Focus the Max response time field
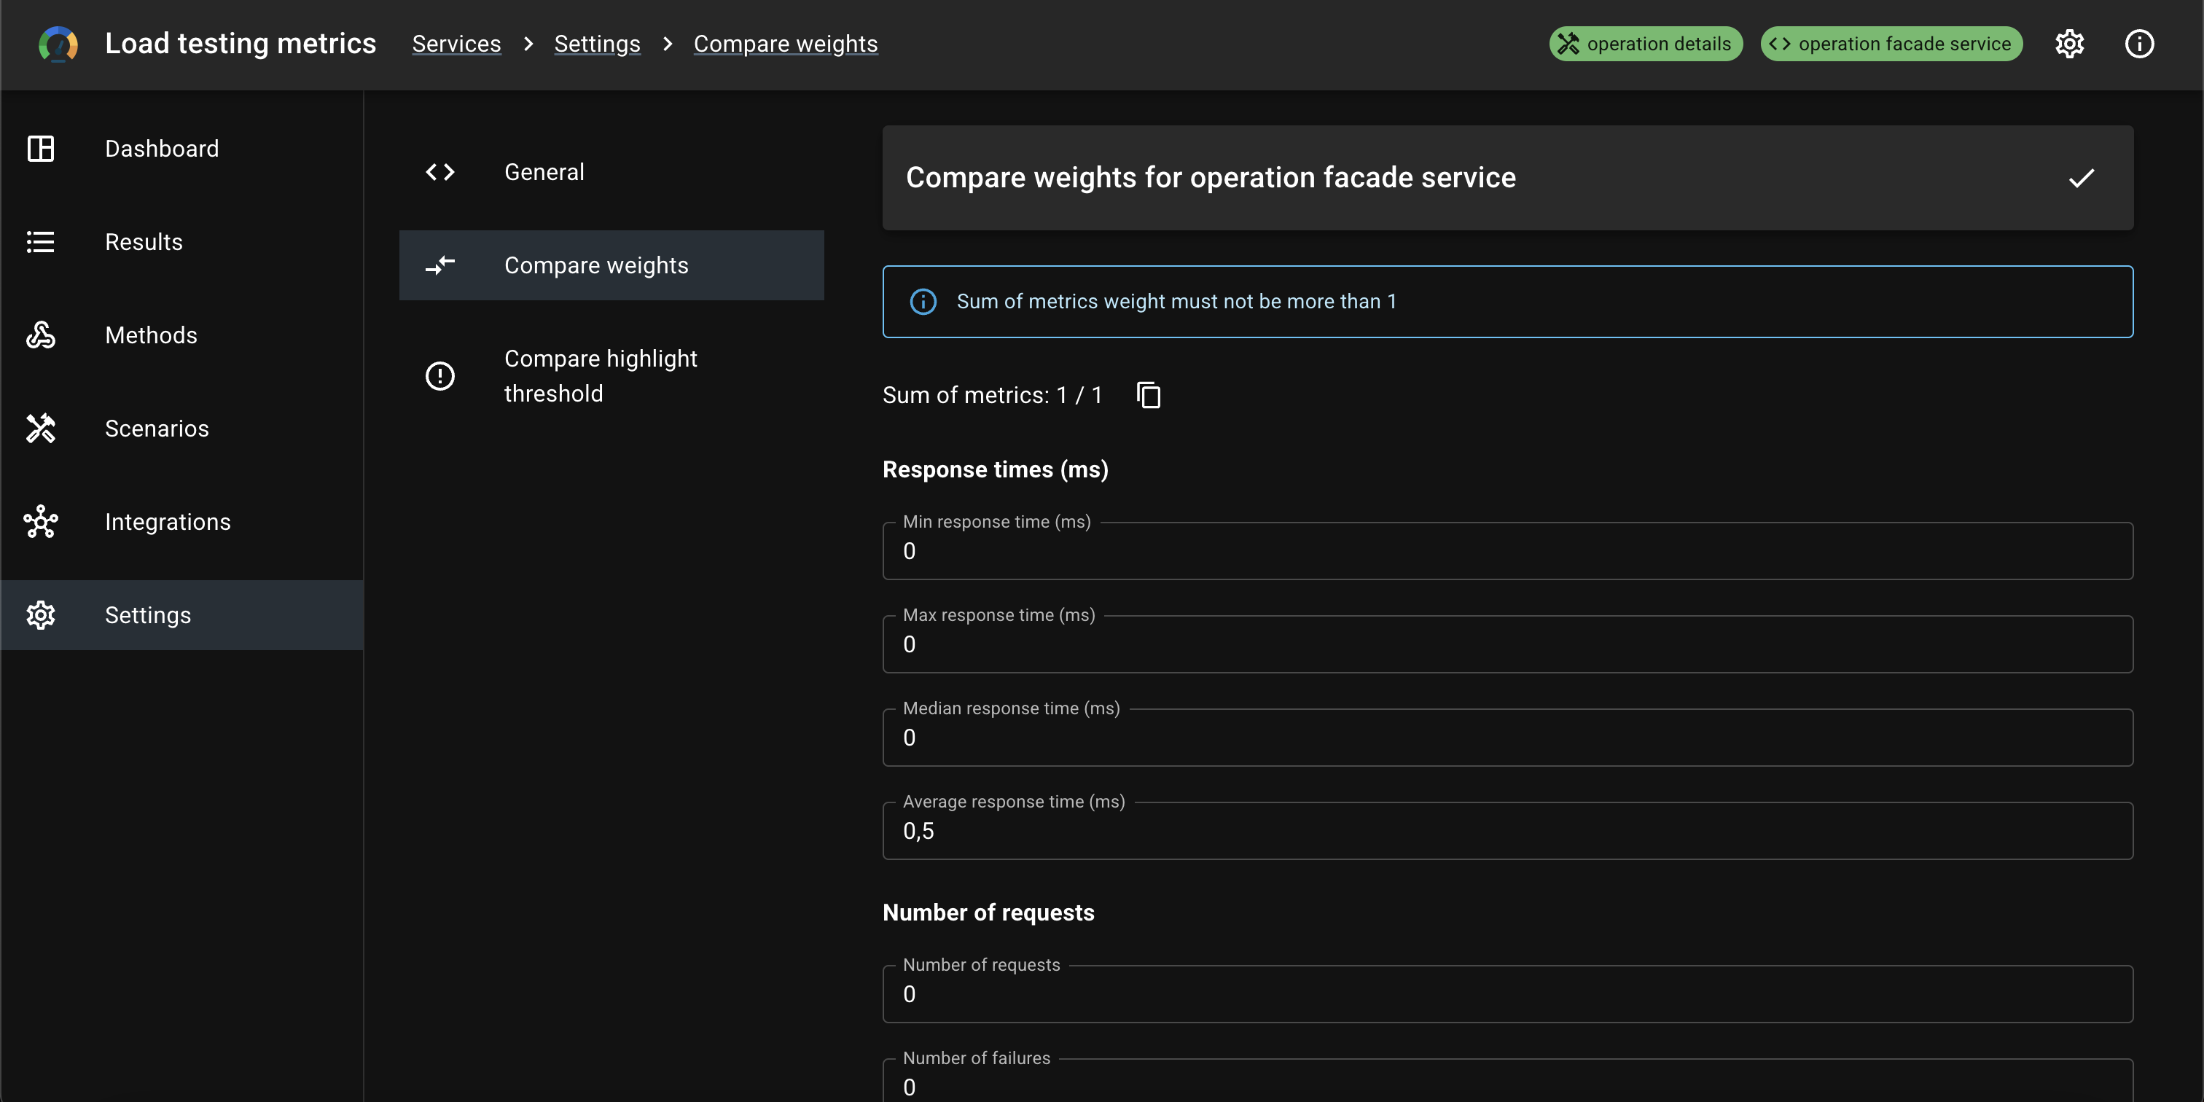The width and height of the screenshot is (2204, 1102). pos(1507,644)
